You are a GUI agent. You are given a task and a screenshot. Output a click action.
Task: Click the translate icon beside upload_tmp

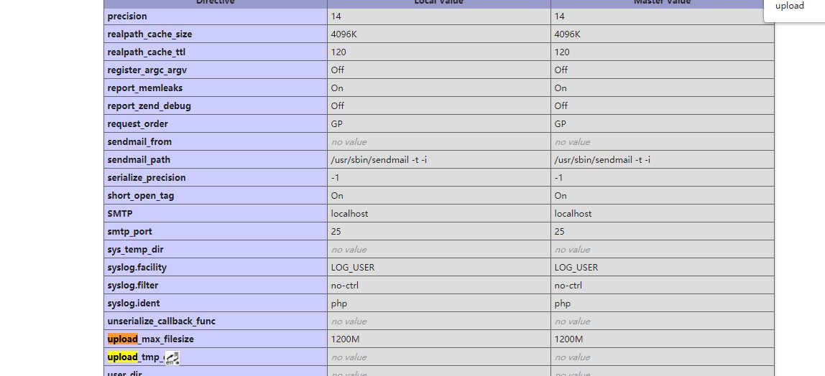coord(172,357)
